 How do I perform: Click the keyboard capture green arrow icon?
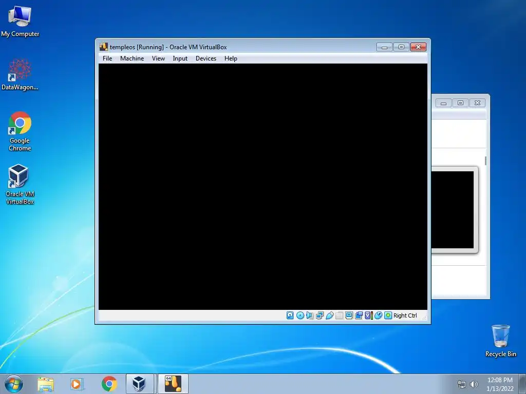pyautogui.click(x=388, y=316)
